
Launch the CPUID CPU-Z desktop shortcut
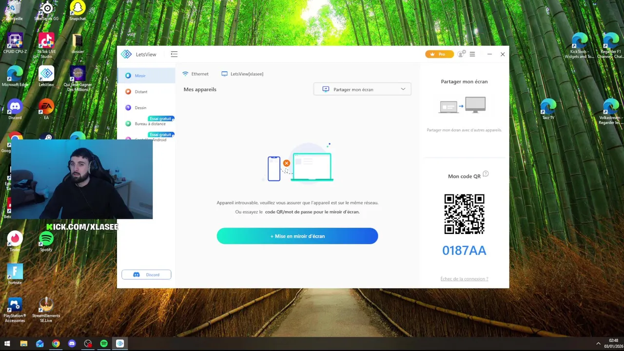(x=15, y=43)
